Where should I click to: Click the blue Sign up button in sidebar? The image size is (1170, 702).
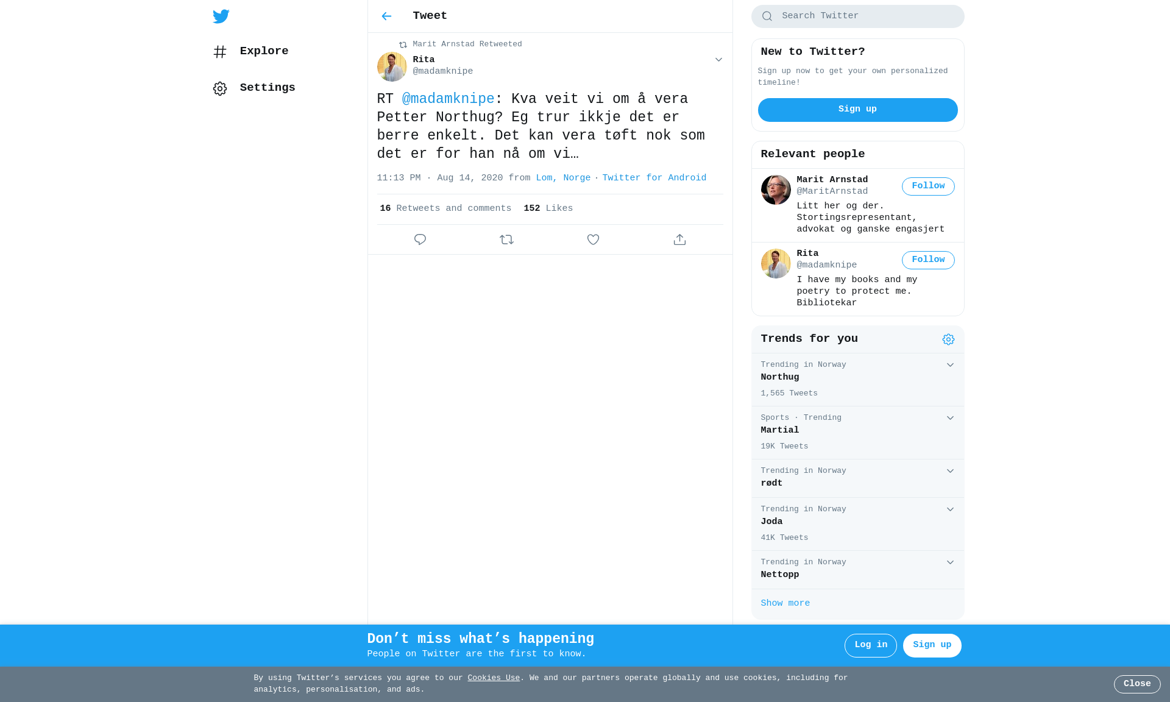[x=857, y=110]
